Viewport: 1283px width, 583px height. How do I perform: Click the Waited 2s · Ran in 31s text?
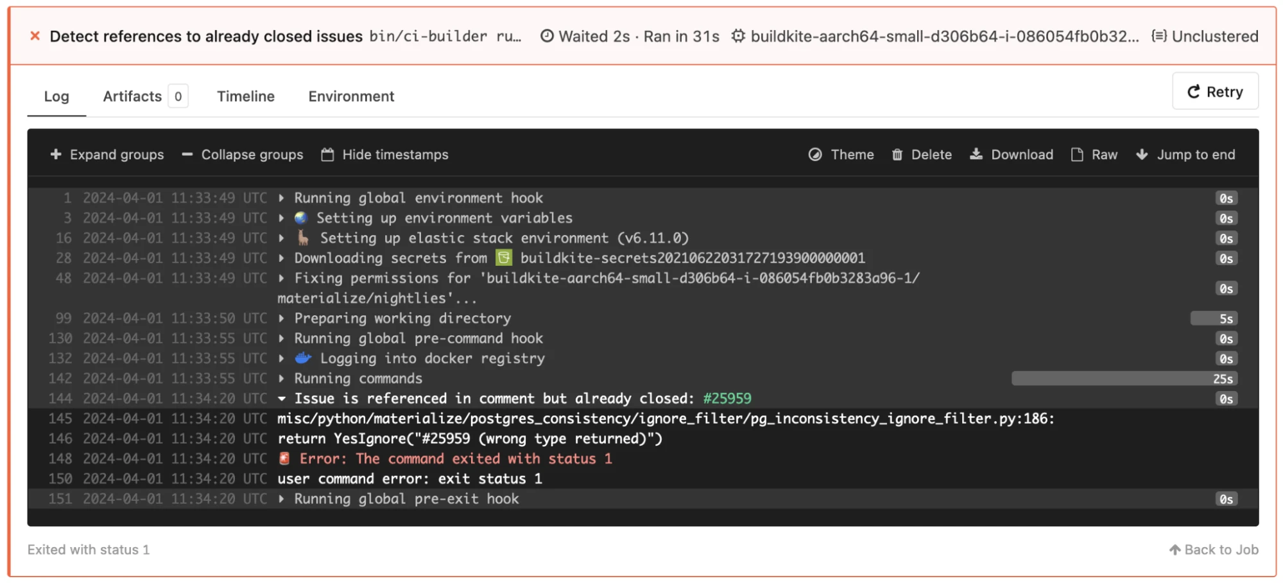pos(639,36)
